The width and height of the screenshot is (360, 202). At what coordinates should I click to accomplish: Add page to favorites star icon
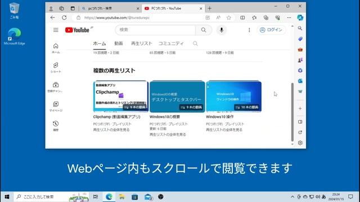(229, 17)
